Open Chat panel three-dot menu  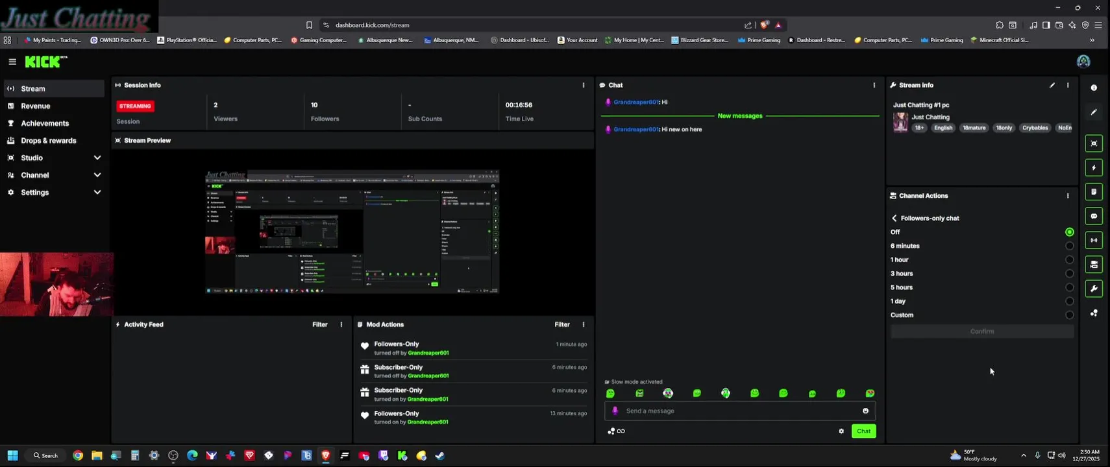coord(874,85)
